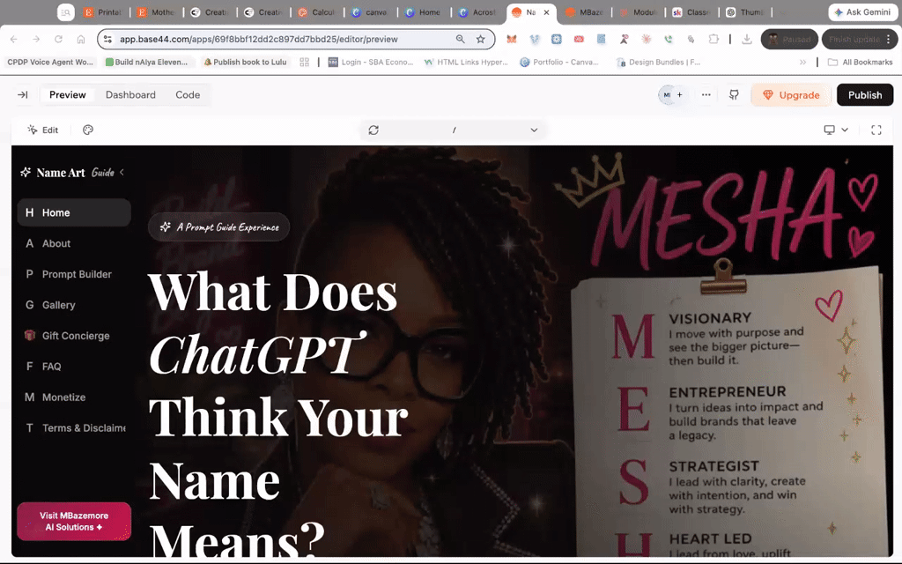The image size is (902, 564).
Task: Refresh the app preview
Action: pyautogui.click(x=373, y=130)
